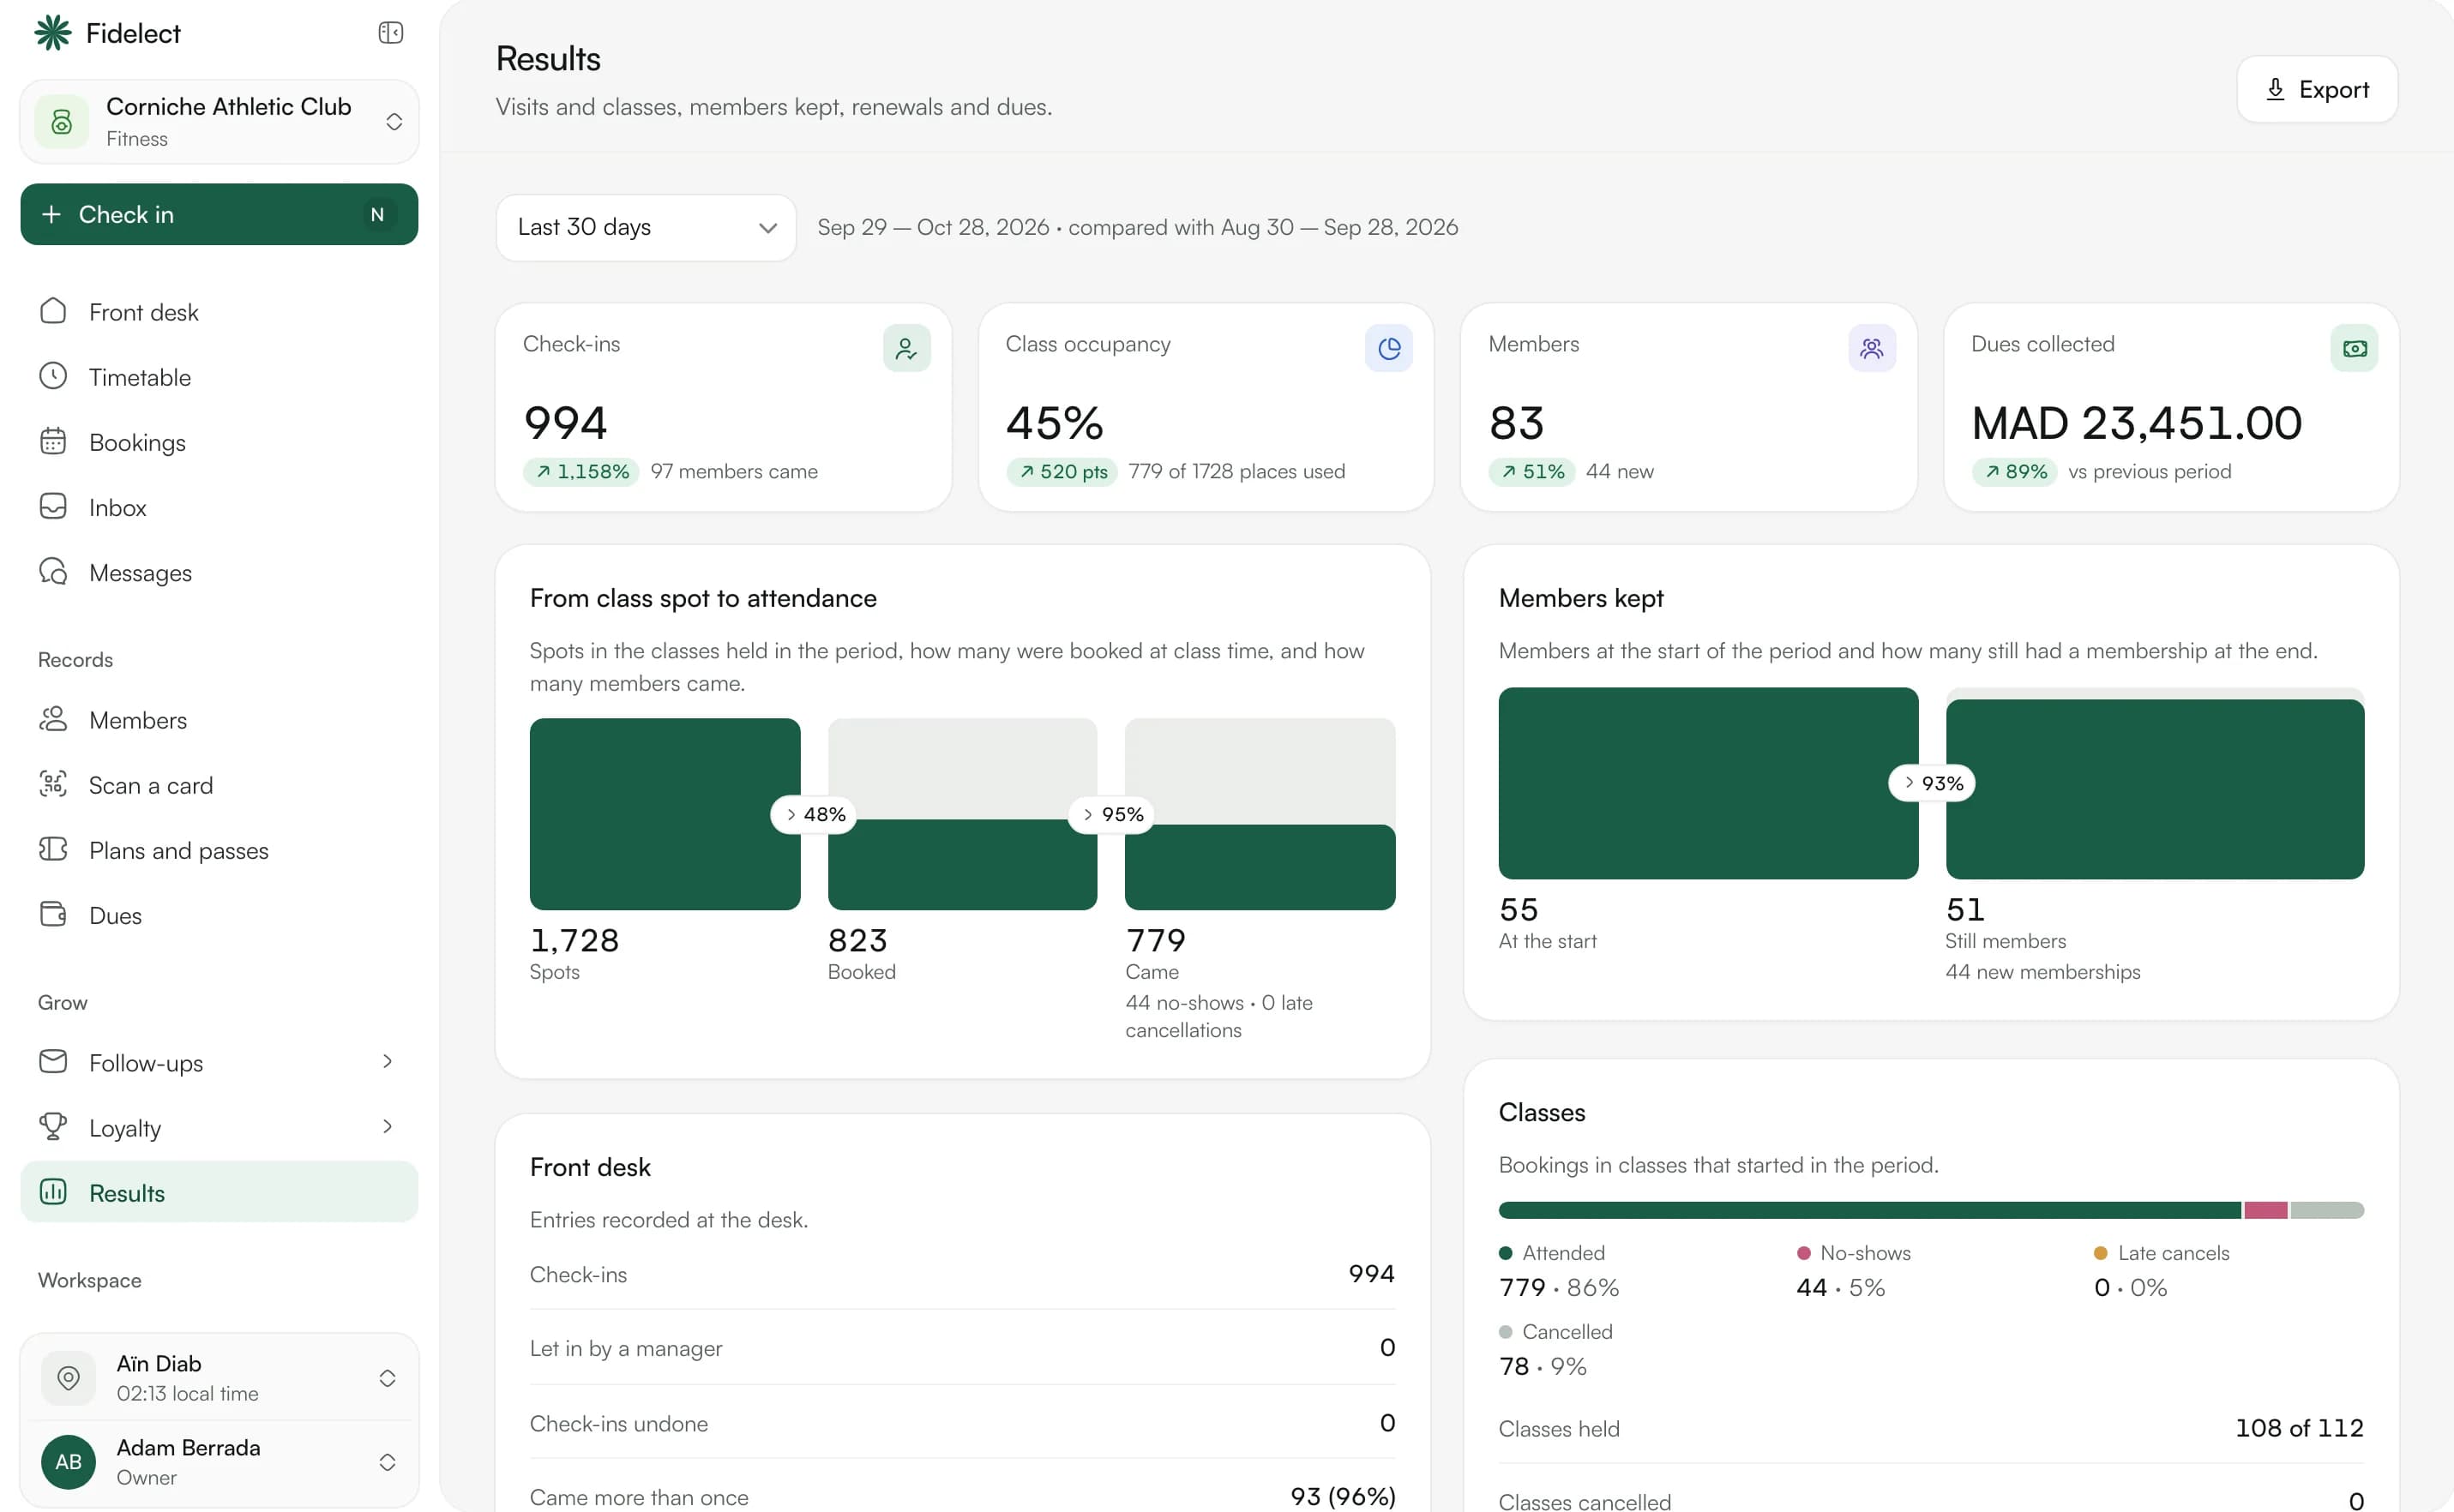Open the Last 30 days period dropdown
This screenshot has height=1512, width=2454.
[647, 228]
